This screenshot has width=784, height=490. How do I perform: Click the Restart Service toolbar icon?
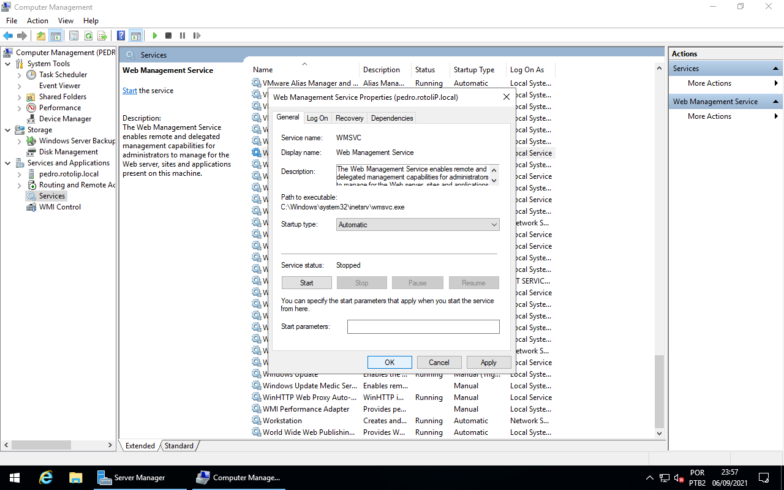pos(197,36)
